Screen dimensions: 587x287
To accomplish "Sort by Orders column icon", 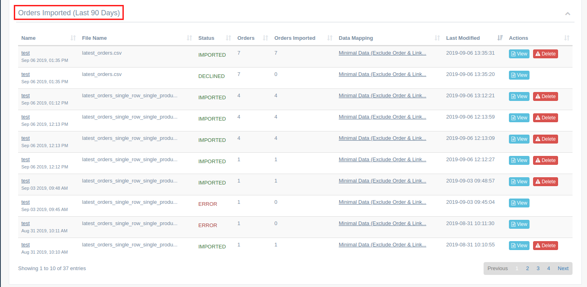I will pos(265,38).
